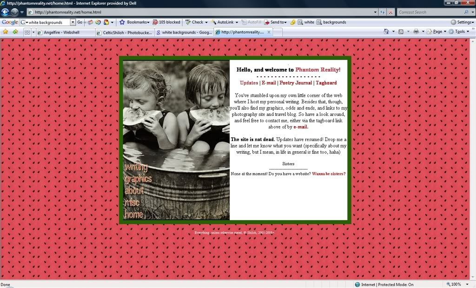
Task: Open the recent pages dropdown beside Forward button
Action: point(22,13)
